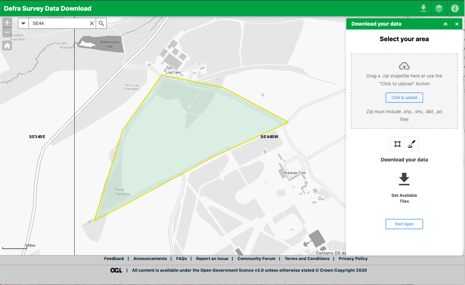Screen dimensions: 465x285
Task: Close the Download your data panel
Action: point(457,24)
